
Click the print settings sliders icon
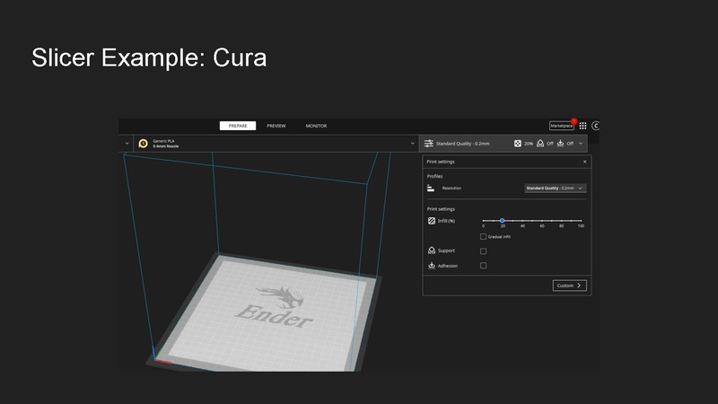pos(429,144)
